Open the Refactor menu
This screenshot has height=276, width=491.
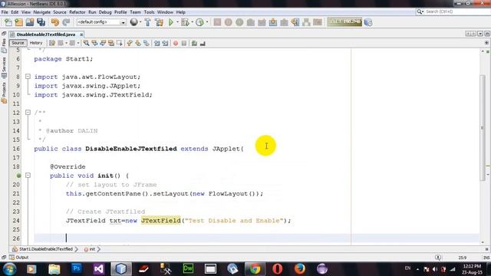pyautogui.click(x=77, y=12)
